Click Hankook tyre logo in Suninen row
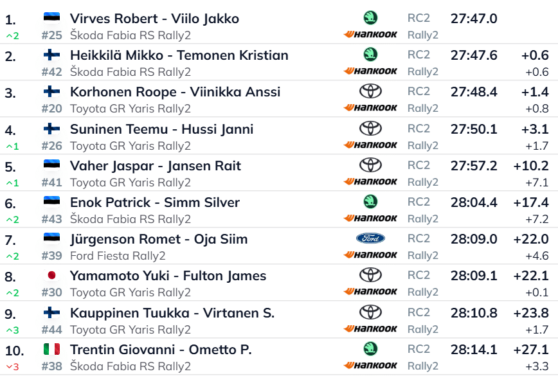This screenshot has height=376, width=558. point(370,145)
